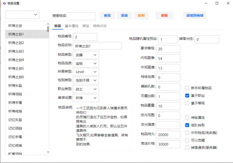Click the 搜索物品 input field
233x163 pixels.
[81, 16]
